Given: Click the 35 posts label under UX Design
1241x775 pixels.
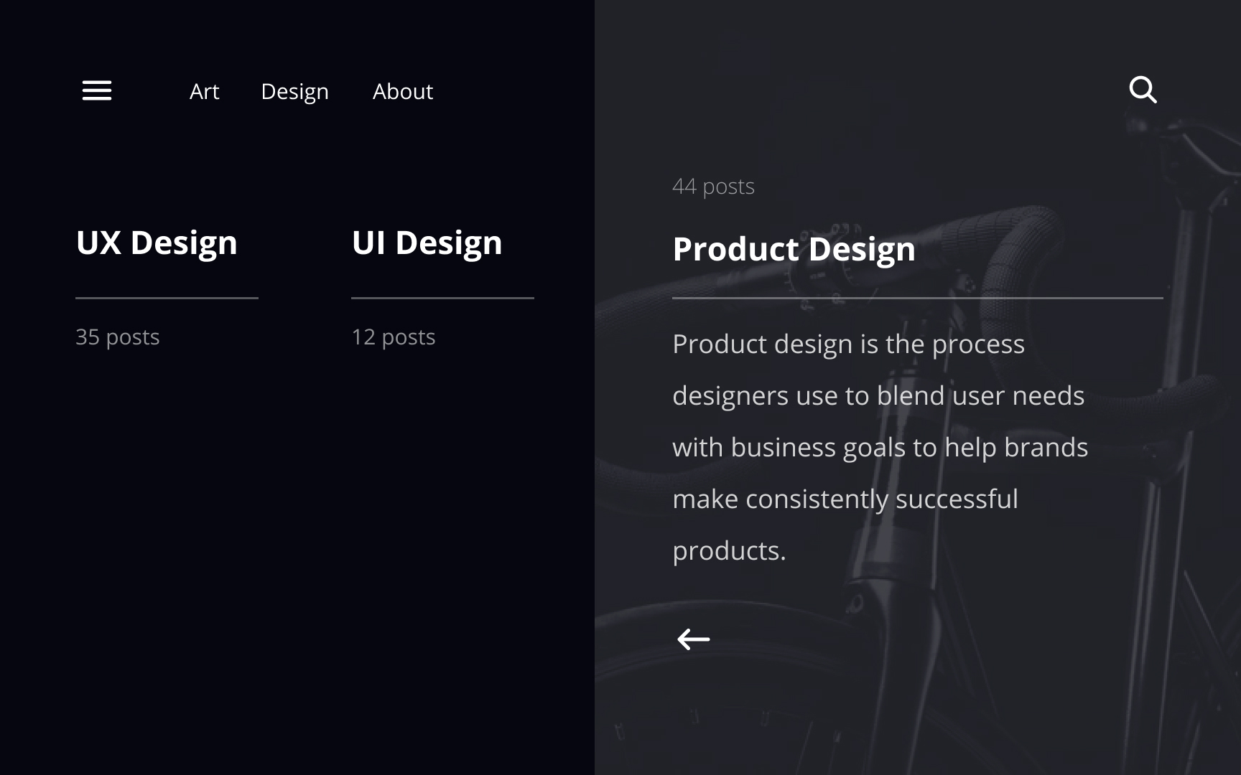Looking at the screenshot, I should click(x=117, y=337).
